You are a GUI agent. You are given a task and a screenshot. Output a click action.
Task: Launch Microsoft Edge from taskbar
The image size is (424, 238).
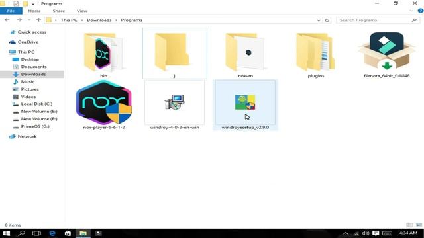coord(52,233)
